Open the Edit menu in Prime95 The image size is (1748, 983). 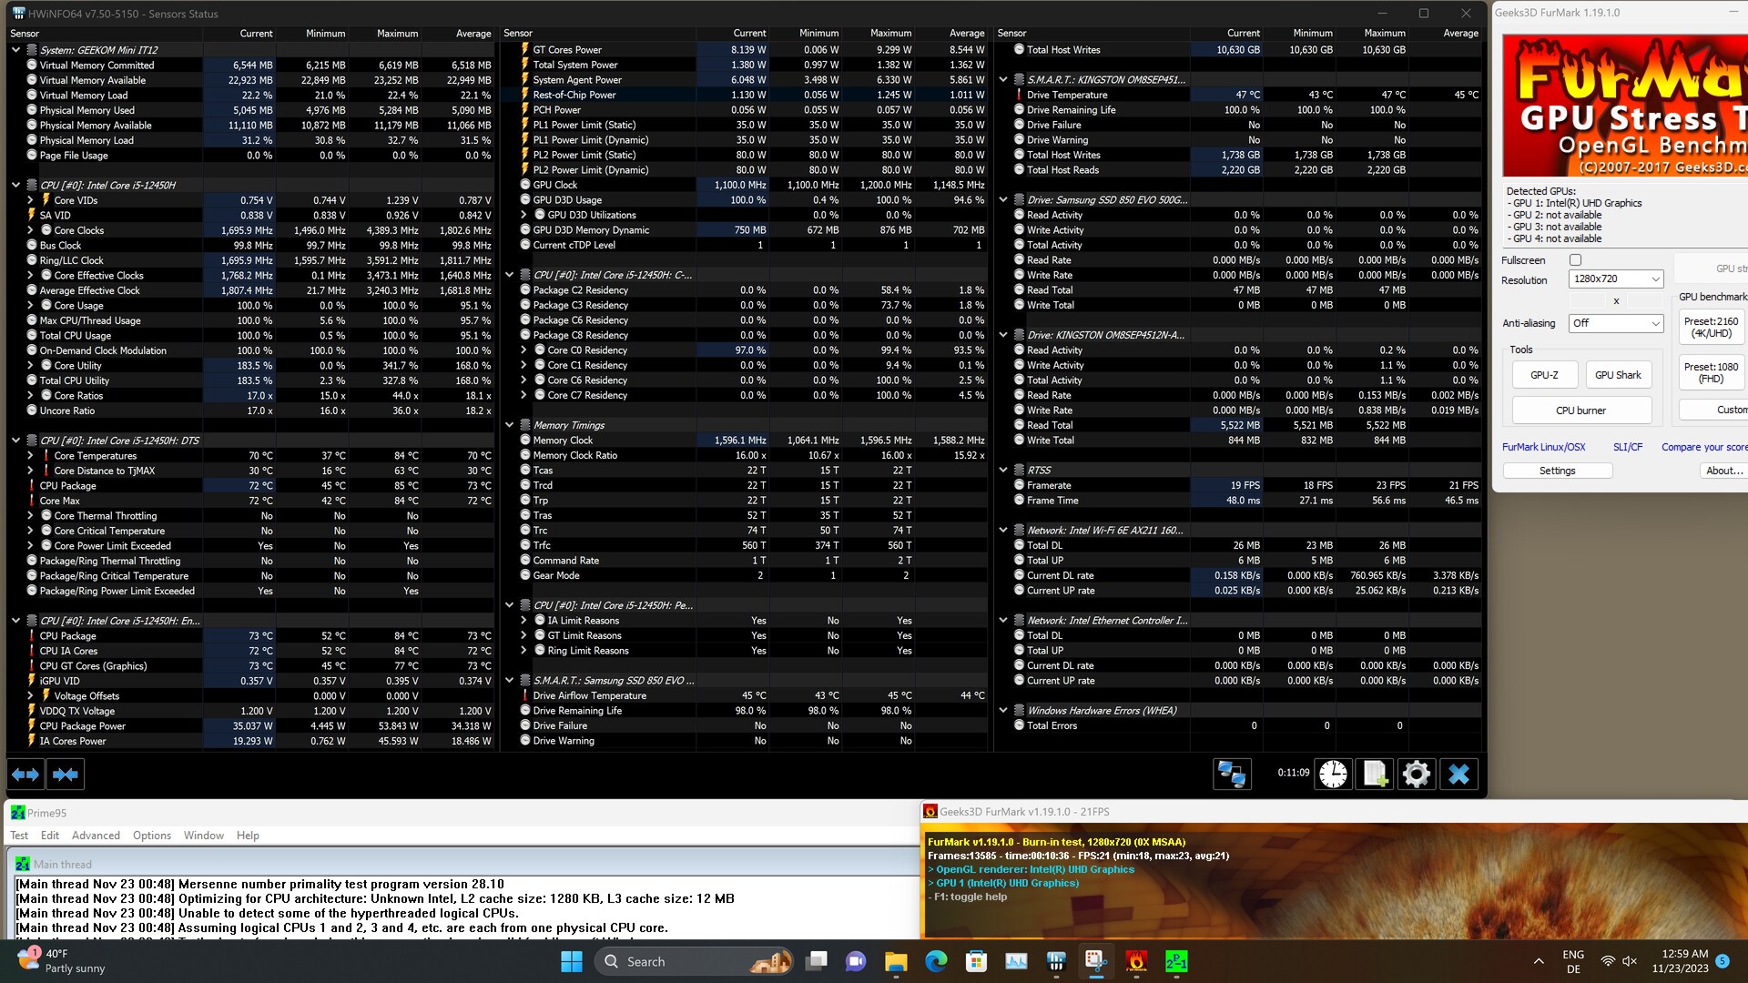coord(50,836)
